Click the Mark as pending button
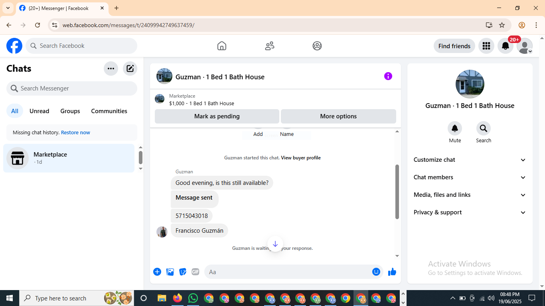Screen dimensions: 545x306 click(x=217, y=116)
